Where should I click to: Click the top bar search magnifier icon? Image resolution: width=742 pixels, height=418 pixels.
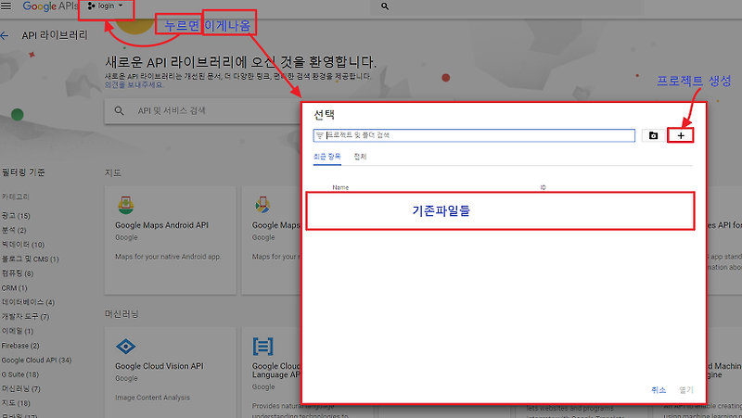(385, 6)
